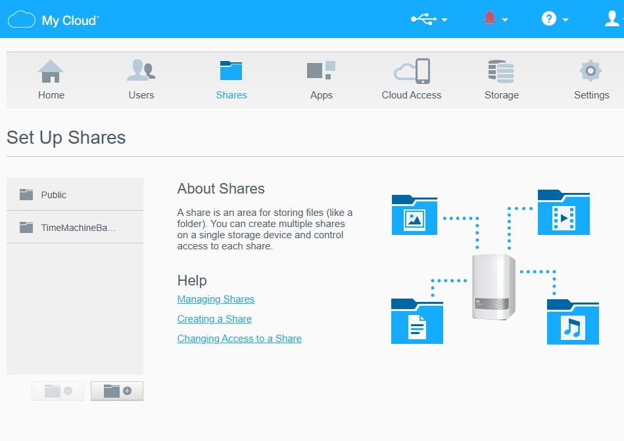Switch to the Users tab label

[x=141, y=95]
